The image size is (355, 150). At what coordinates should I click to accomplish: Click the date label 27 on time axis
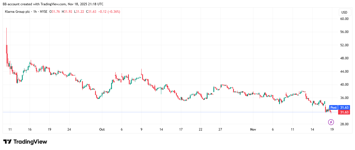[220, 129]
